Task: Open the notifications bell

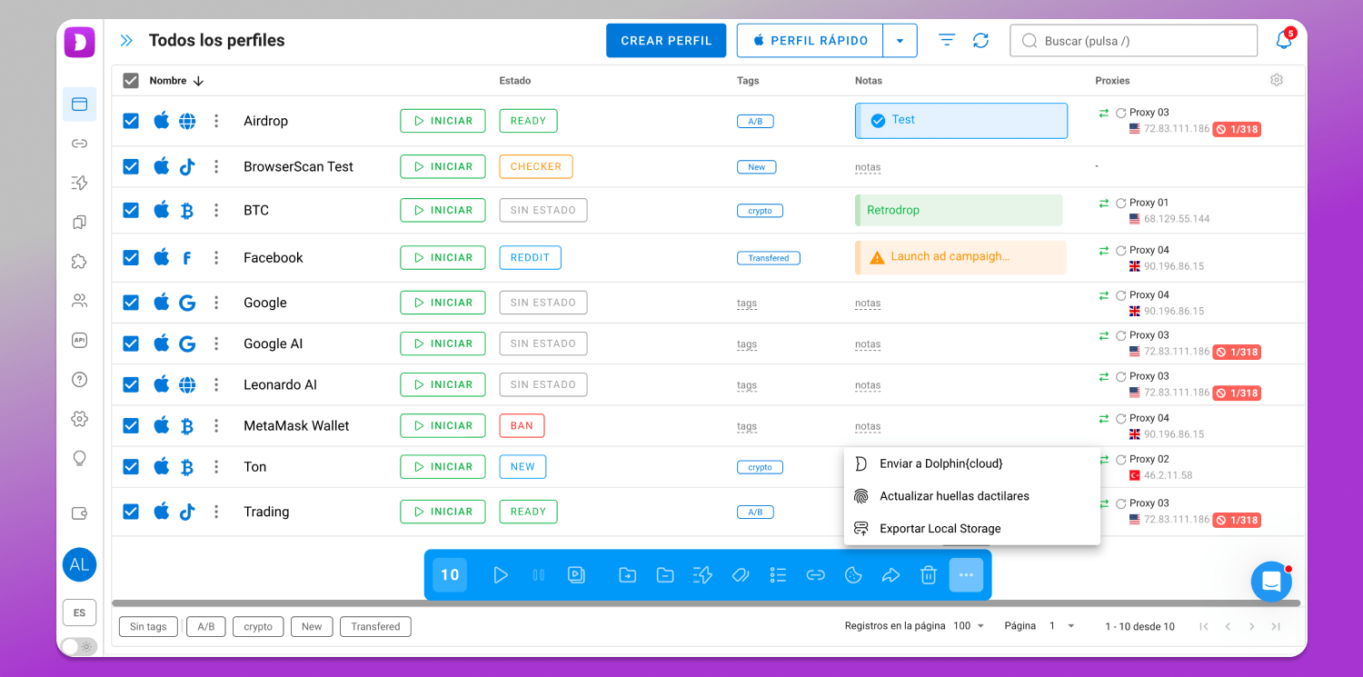Action: tap(1284, 41)
